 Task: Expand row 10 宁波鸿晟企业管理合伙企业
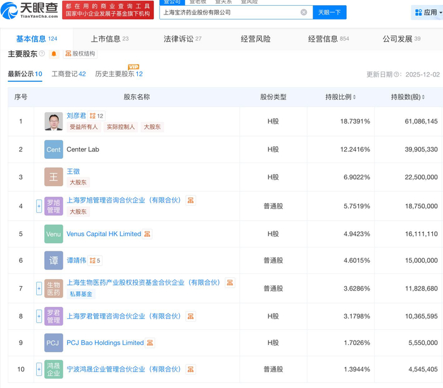[39, 369]
